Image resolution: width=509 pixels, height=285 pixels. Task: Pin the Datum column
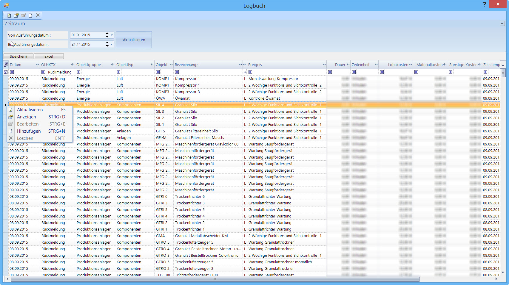point(37,65)
